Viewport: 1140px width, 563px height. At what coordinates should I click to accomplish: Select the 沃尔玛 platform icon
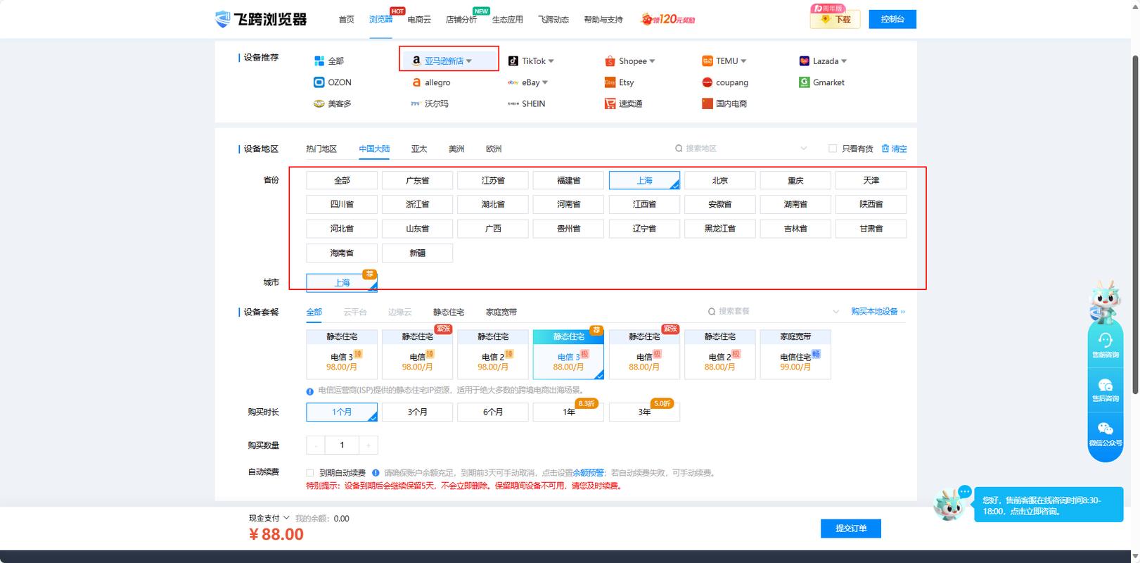[416, 103]
